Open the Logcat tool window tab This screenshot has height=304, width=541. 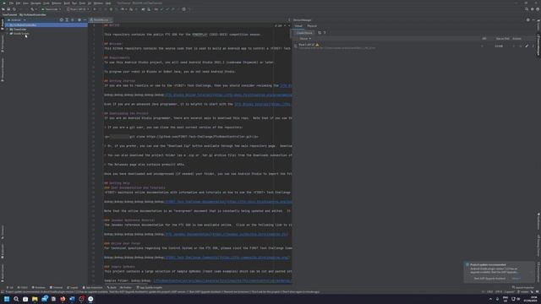(x=73, y=287)
